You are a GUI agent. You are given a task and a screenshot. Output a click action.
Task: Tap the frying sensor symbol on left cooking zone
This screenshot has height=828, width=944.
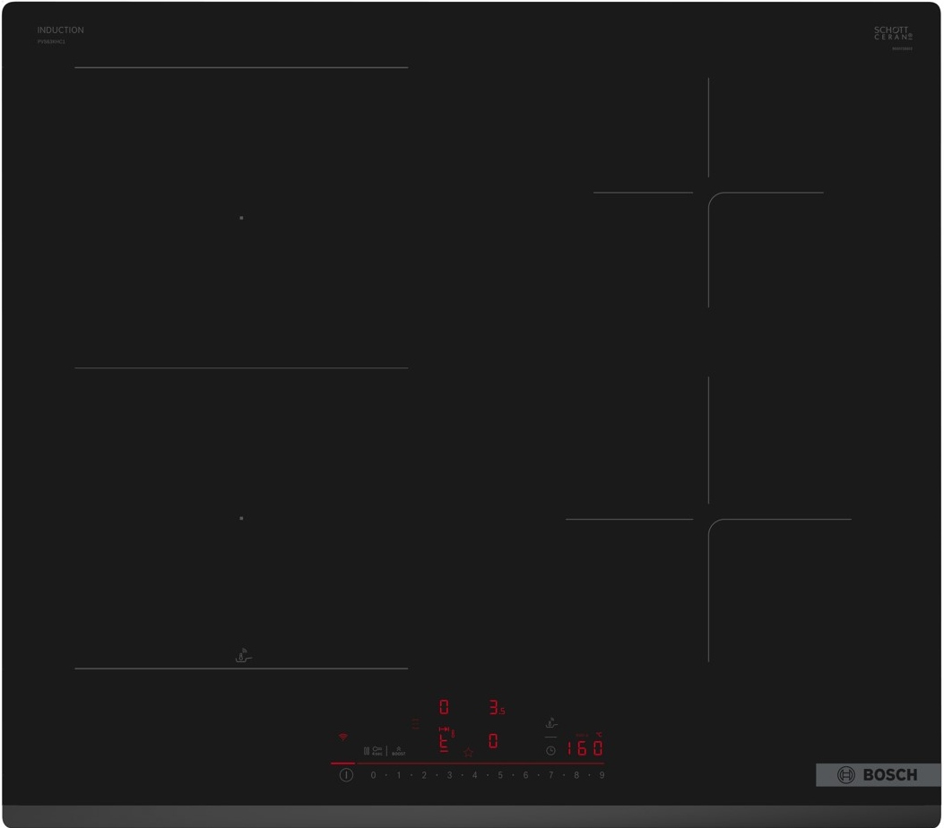pos(243,655)
